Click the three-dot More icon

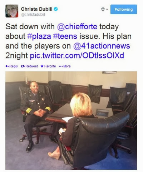[61, 66]
